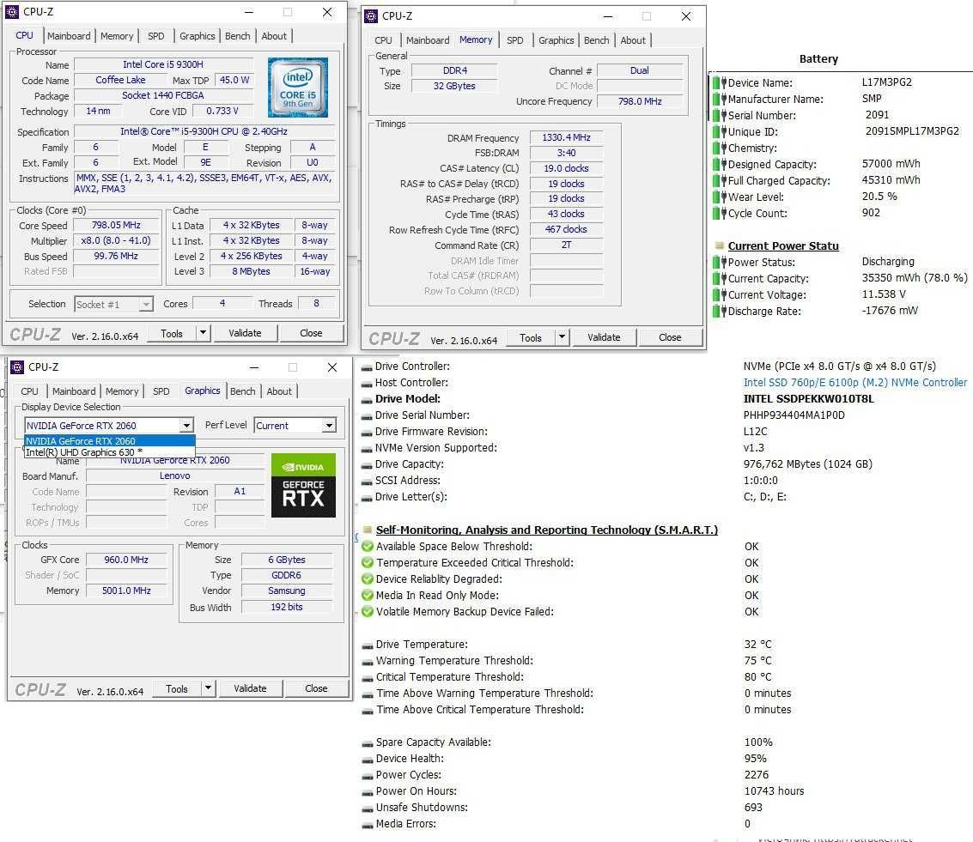Screen dimensions: 973x842
Task: Click the Intel Core i5 9th Gen logo
Action: point(298,88)
